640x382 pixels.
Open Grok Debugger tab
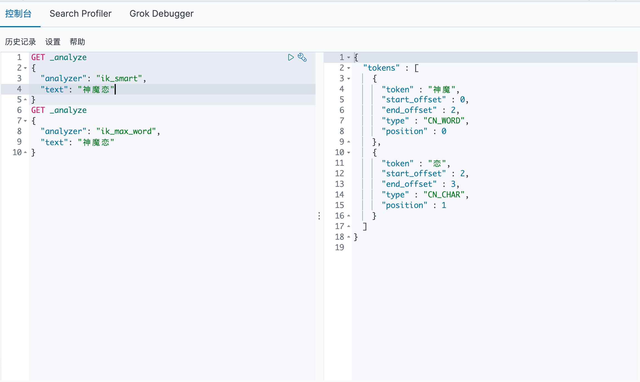[161, 14]
